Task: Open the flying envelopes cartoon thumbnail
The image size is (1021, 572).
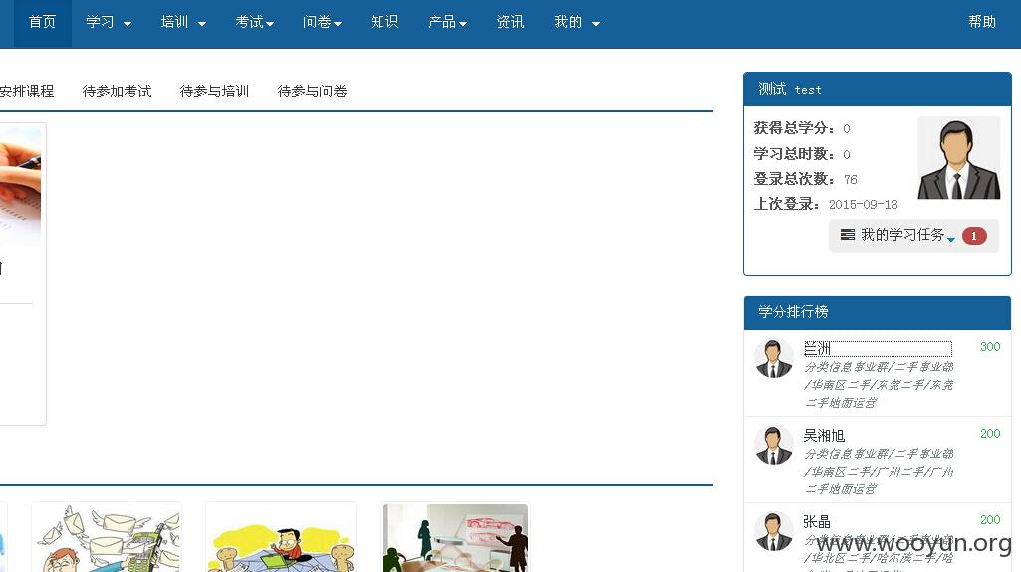Action: coord(107,537)
